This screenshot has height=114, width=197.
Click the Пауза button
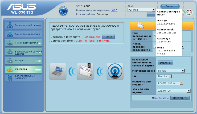click(x=108, y=37)
